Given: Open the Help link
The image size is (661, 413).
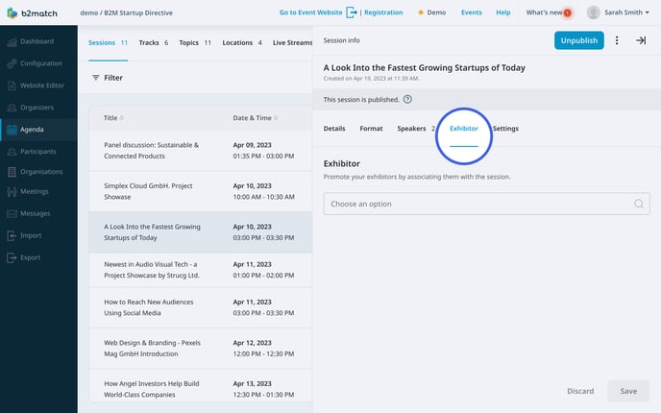Looking at the screenshot, I should [502, 12].
